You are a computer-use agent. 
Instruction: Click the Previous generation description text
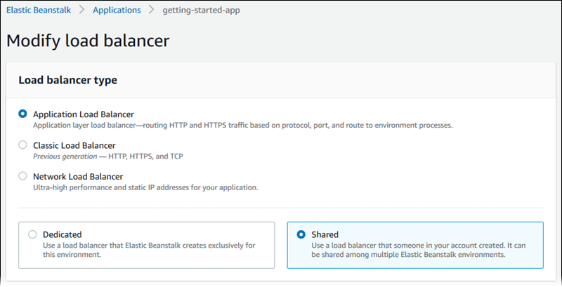pyautogui.click(x=108, y=156)
